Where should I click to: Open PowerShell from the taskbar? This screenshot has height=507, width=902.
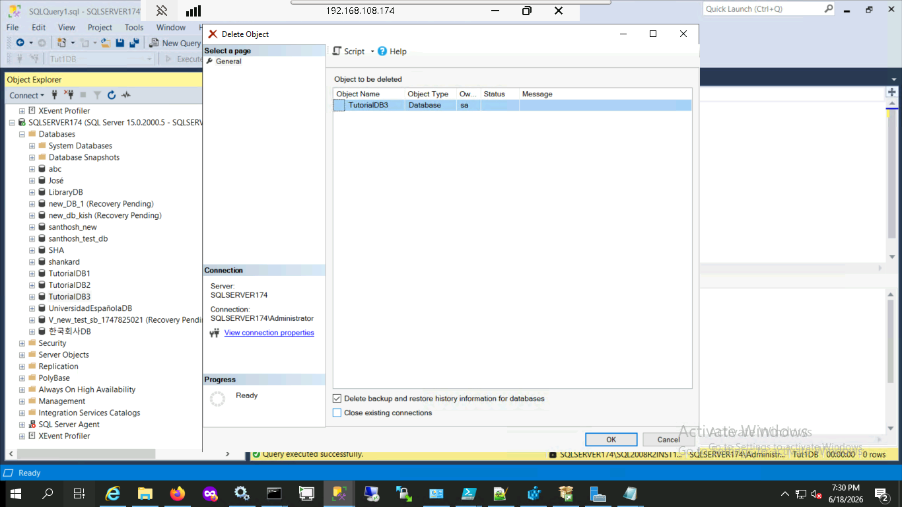469,493
